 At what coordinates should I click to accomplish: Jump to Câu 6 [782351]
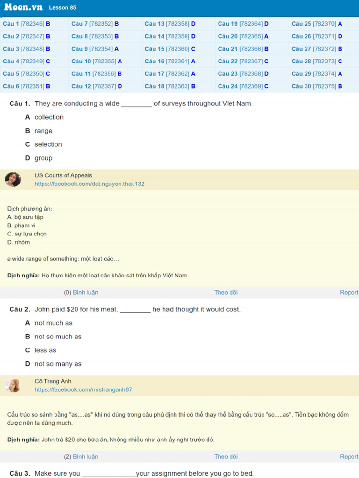click(x=26, y=86)
